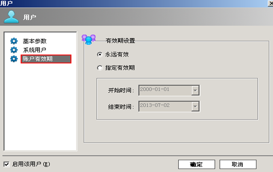Select the 指定有效期 radio button

pos(100,68)
